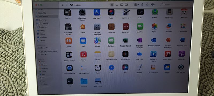Open the Vista Previa app icon
The image size is (214, 96).
[x=98, y=81]
